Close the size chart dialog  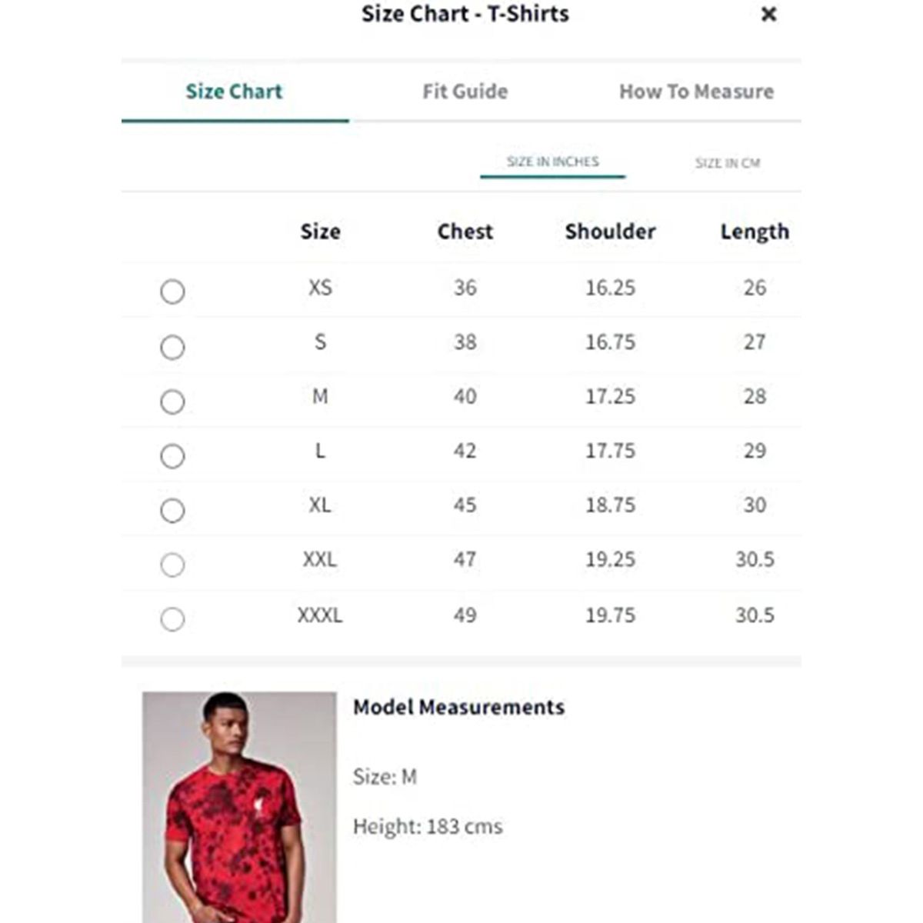768,15
